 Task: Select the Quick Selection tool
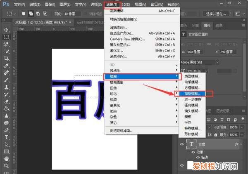[6, 51]
